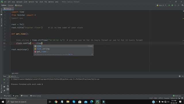Screen dimensions: 184x104
Task: Open the Run menu
Action: point(37,2)
